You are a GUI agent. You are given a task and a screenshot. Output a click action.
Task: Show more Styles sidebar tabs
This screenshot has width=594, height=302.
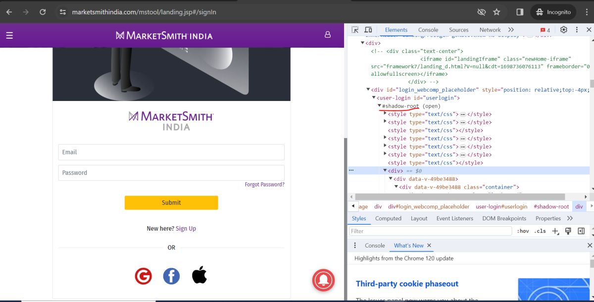[570, 218]
